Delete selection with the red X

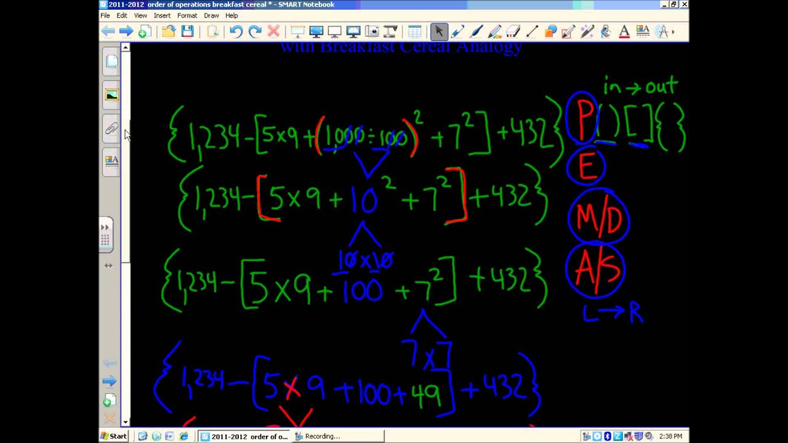pos(273,31)
